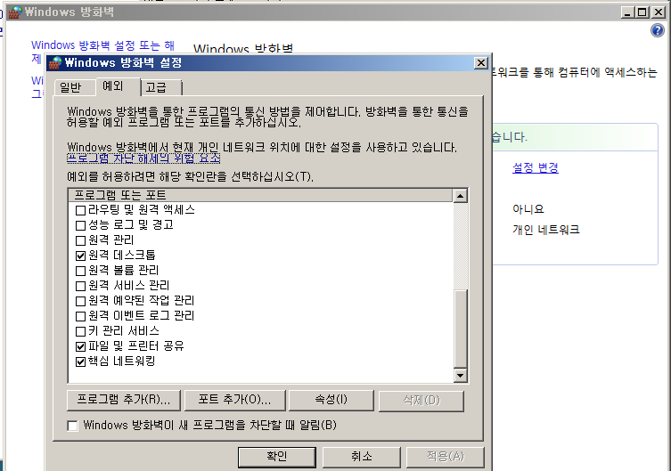Check the 성능 로그 및 경고 box

pos(80,225)
